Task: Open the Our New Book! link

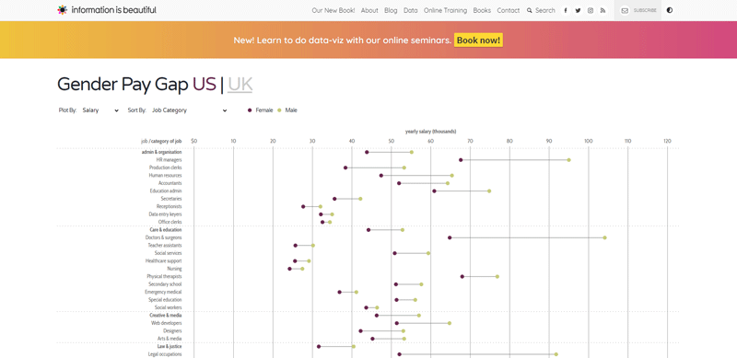Action: tap(333, 10)
